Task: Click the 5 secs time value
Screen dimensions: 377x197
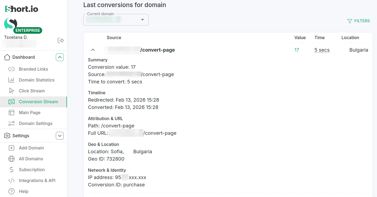Action: (322, 50)
